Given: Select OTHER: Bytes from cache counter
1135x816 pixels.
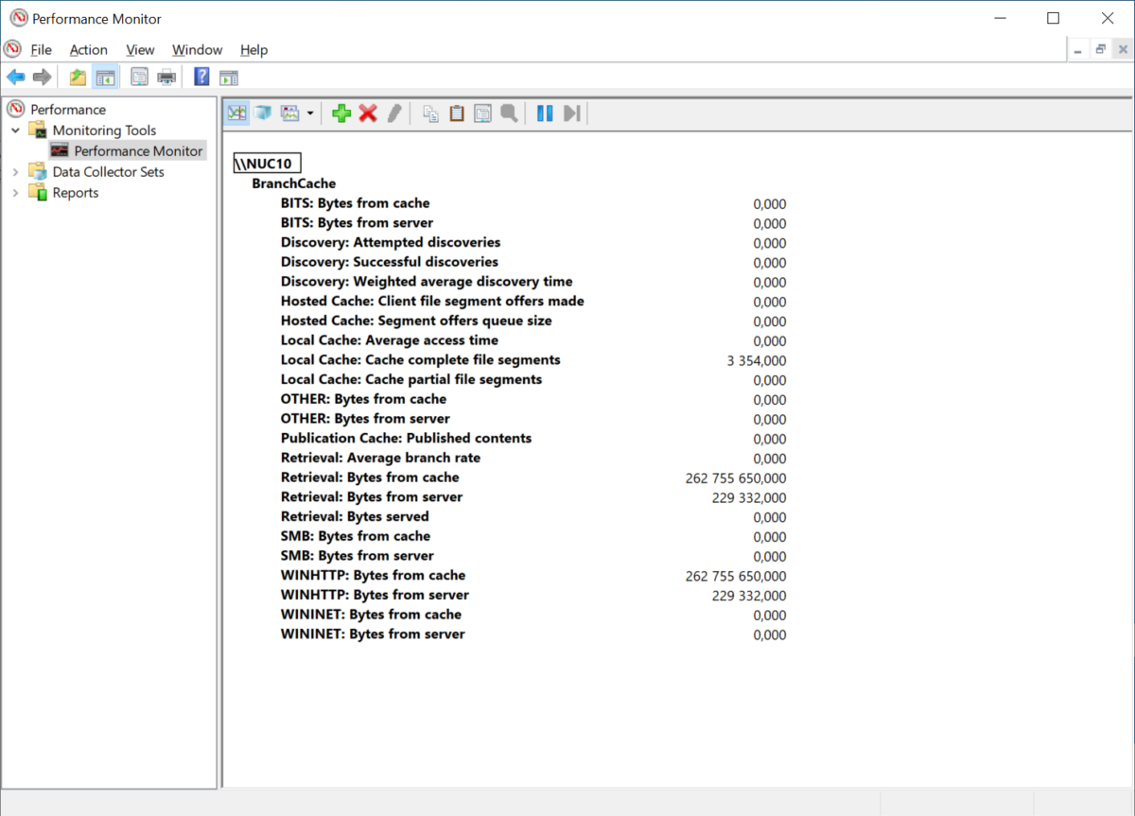Looking at the screenshot, I should coord(363,399).
